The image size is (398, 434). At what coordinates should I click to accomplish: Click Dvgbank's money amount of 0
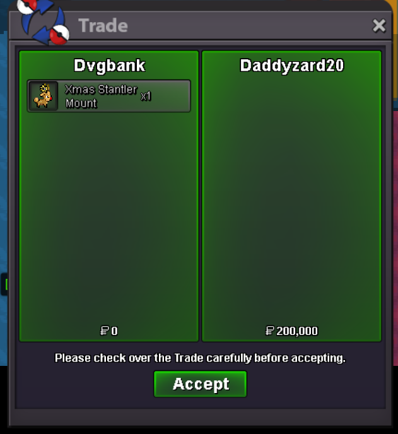pos(114,331)
